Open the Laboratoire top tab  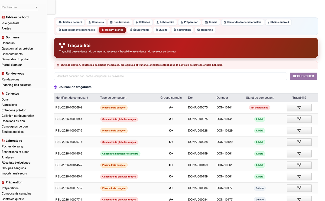click(x=165, y=22)
